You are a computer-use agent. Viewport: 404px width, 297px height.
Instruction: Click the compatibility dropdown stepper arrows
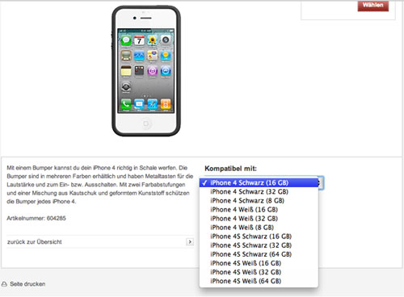coord(321,183)
